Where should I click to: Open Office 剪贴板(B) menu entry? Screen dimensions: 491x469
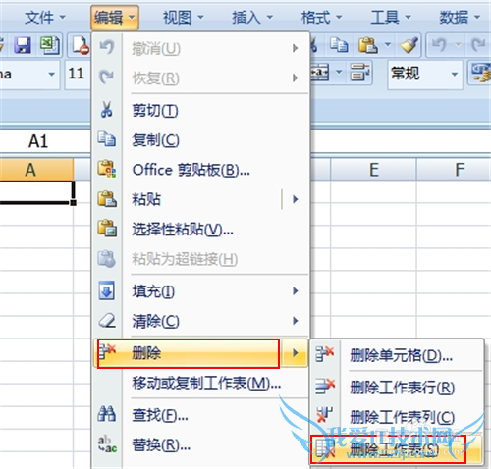click(x=201, y=170)
